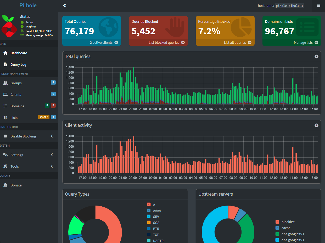Open the Donate link in sidebar

29,185
